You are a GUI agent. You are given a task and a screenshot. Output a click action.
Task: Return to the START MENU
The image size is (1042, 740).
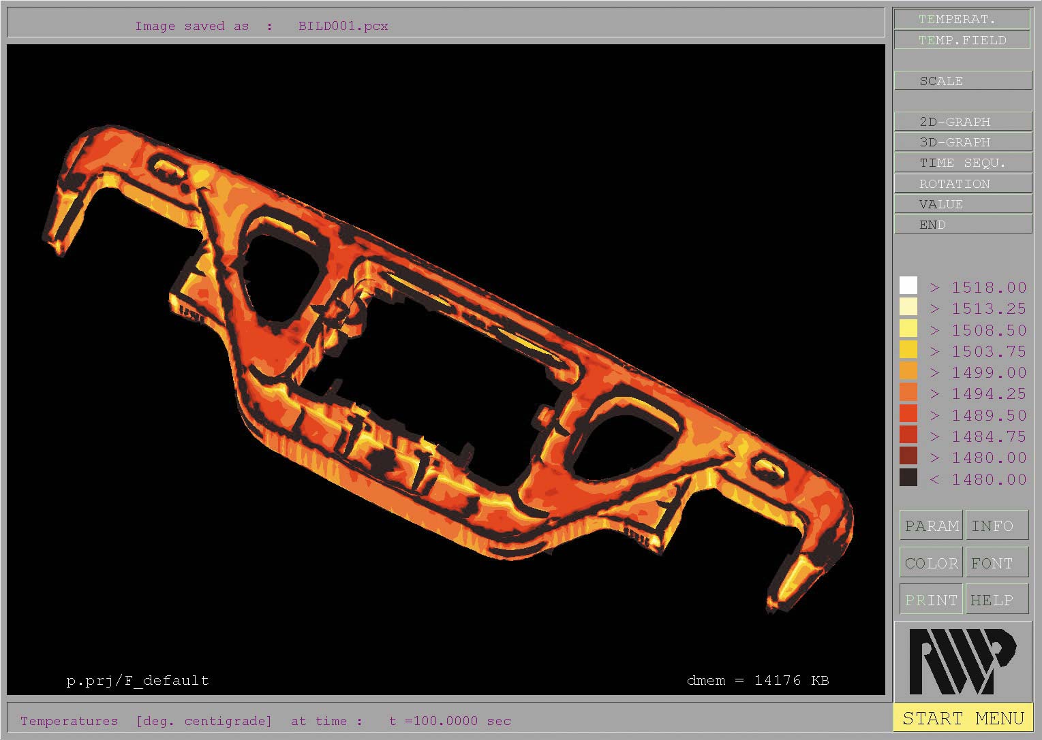962,718
